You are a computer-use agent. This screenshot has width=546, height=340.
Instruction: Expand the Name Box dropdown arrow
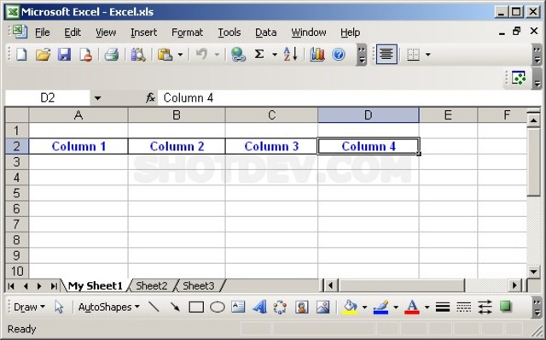pyautogui.click(x=97, y=98)
